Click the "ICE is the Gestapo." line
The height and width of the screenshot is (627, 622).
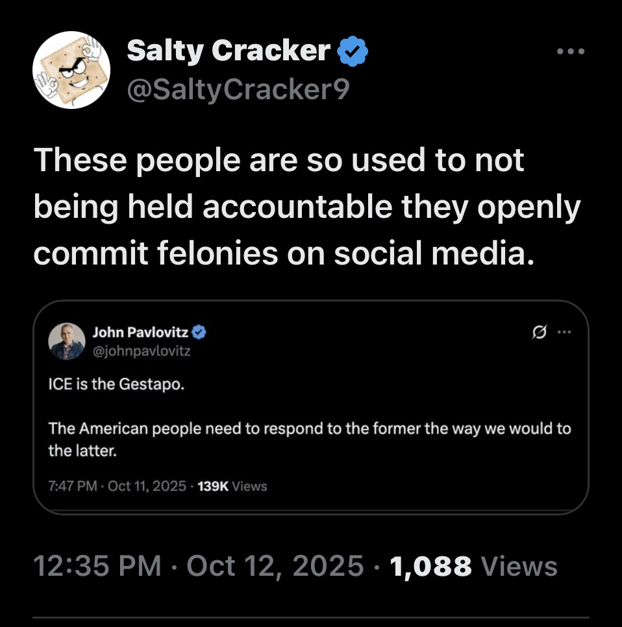pos(116,384)
